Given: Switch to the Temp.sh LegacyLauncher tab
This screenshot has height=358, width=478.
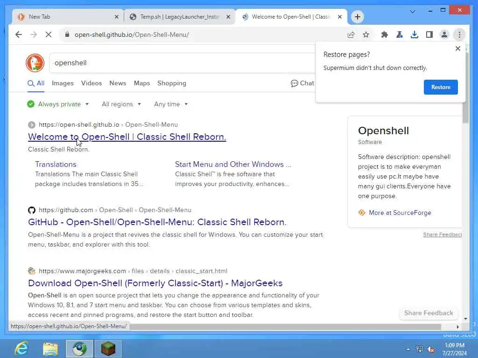Looking at the screenshot, I should tap(179, 17).
